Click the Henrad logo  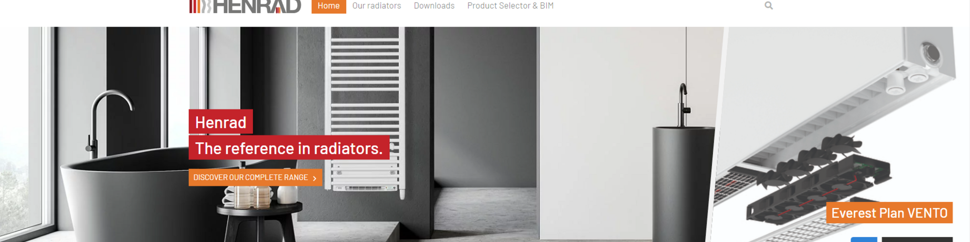245,6
